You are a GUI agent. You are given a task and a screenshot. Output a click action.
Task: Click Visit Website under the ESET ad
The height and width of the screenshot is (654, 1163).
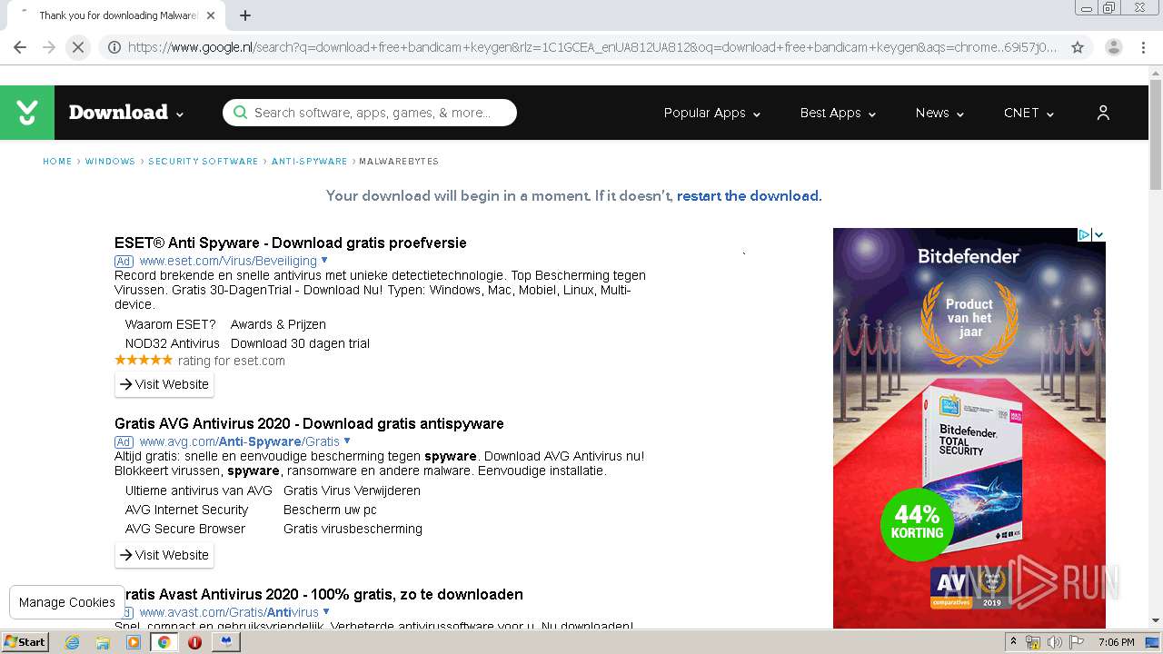(x=164, y=384)
